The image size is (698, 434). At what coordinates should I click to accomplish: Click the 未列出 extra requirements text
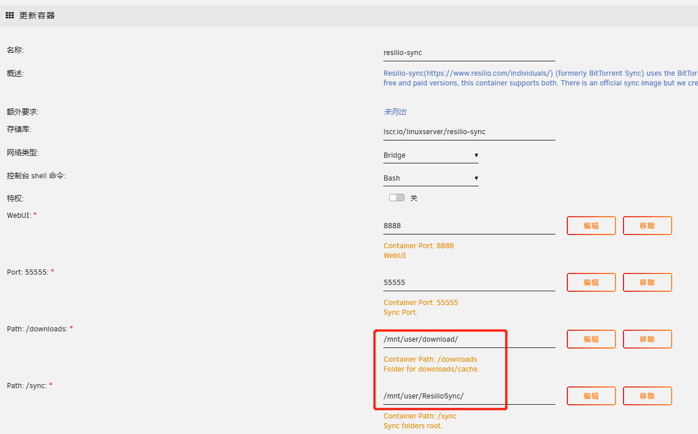click(395, 112)
